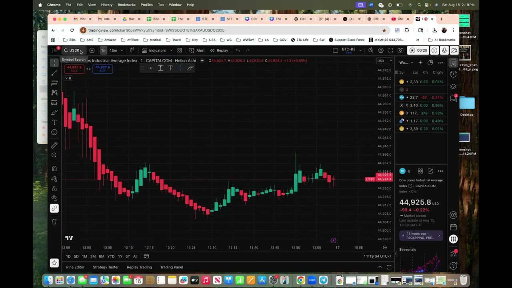The image size is (512, 288).
Task: Toggle stay in drawing mode
Action: pos(54,178)
